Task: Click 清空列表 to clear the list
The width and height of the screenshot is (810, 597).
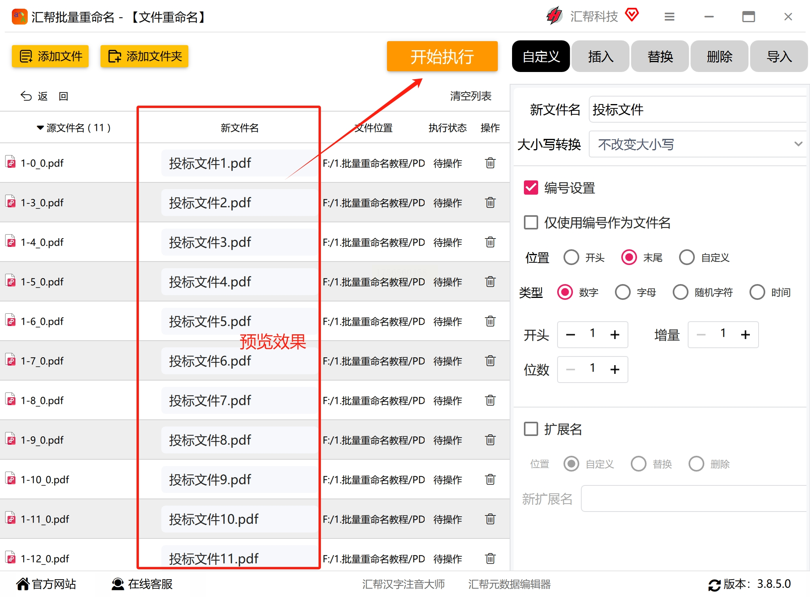Action: click(x=470, y=96)
